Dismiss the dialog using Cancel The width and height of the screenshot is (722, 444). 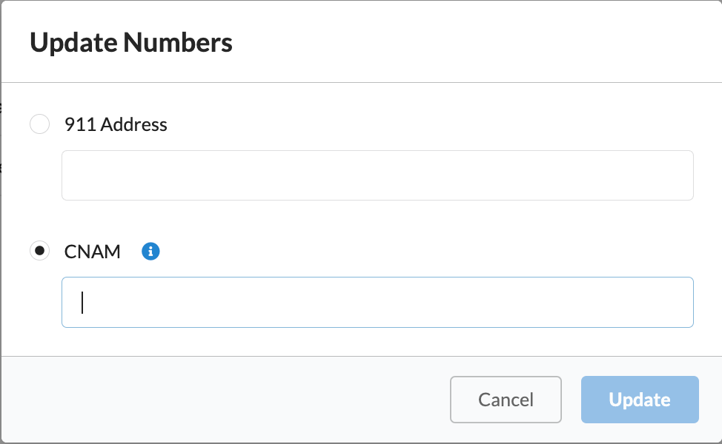[x=506, y=400]
